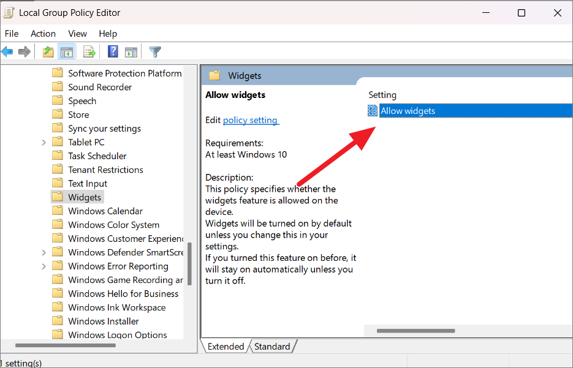
Task: Open the View menu
Action: click(x=77, y=34)
